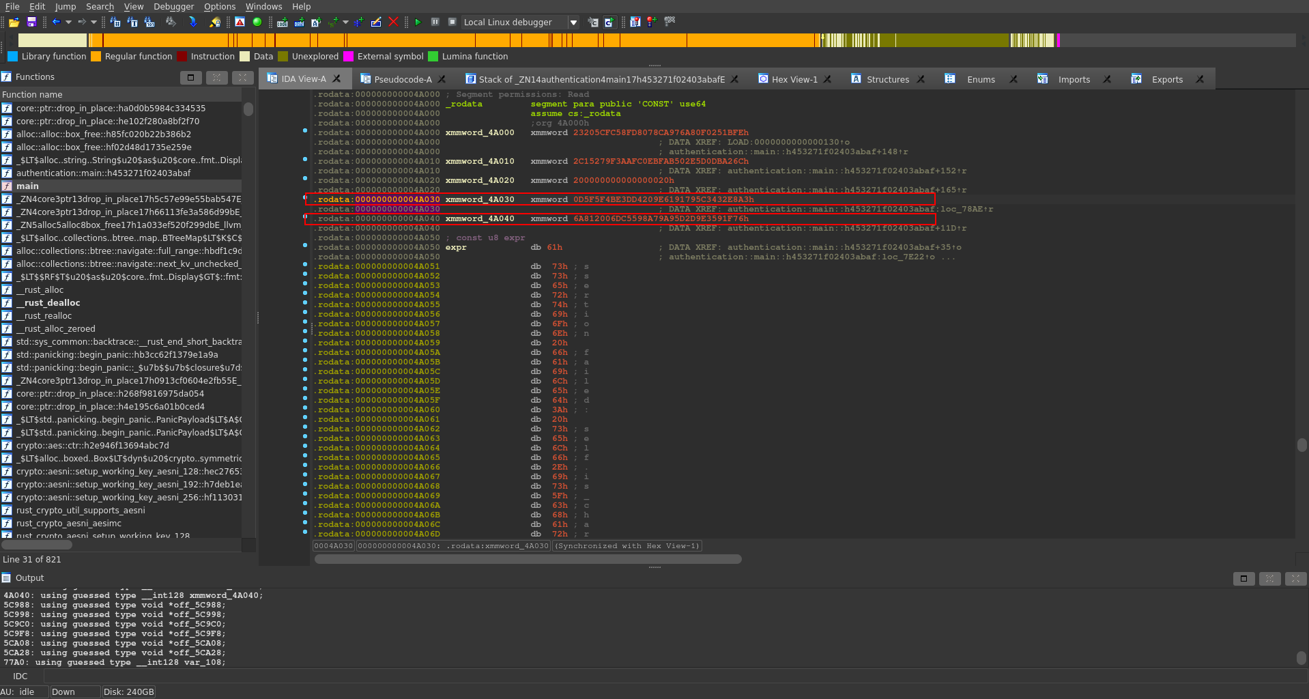
Task: Click the stop process square button
Action: click(x=452, y=23)
